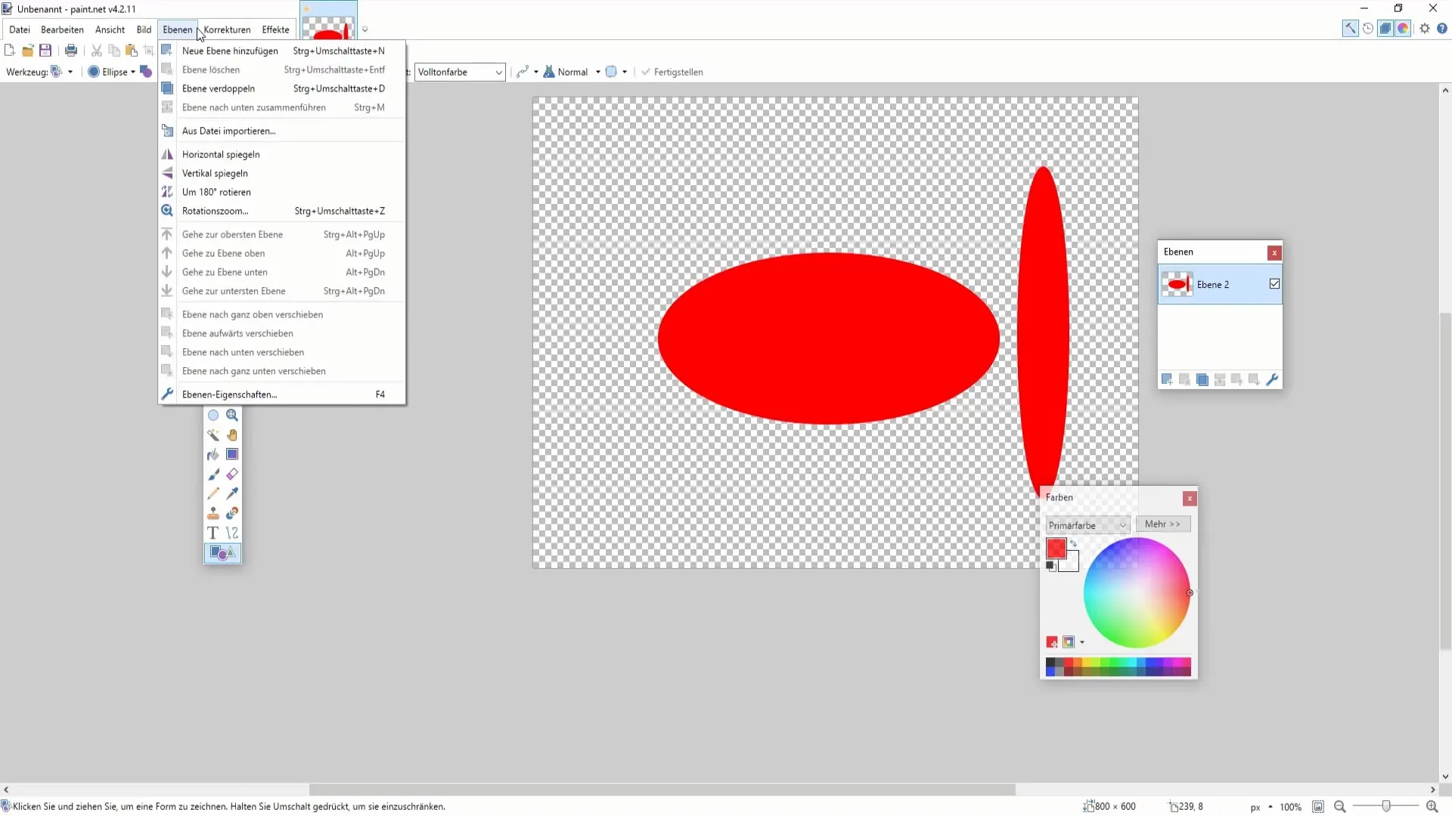This screenshot has width=1452, height=816.
Task: Select the Paint Bucket tool
Action: 213,455
